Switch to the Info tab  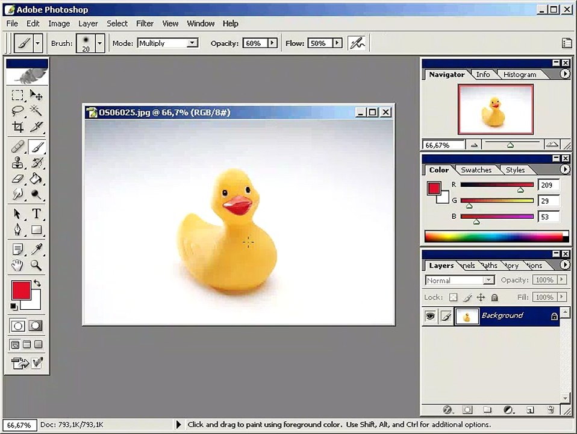(483, 74)
